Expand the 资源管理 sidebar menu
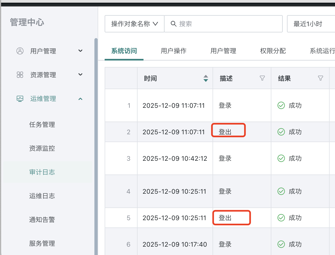This screenshot has width=335, height=255. click(x=80, y=75)
